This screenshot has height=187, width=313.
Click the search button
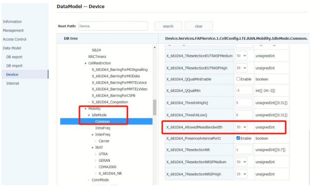pyautogui.click(x=168, y=26)
